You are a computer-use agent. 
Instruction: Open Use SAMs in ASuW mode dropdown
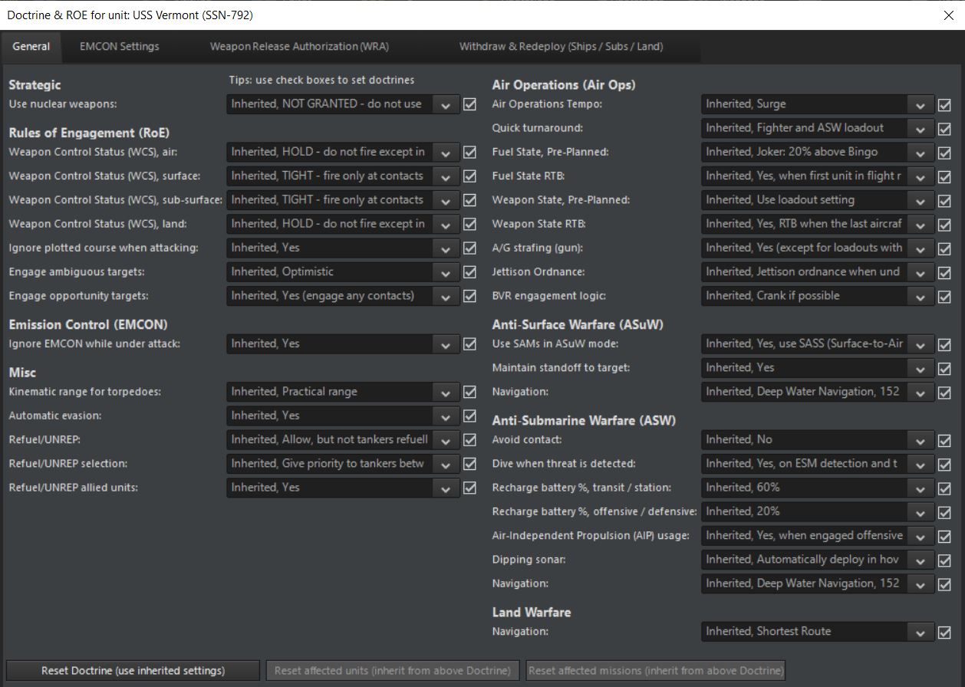[921, 344]
